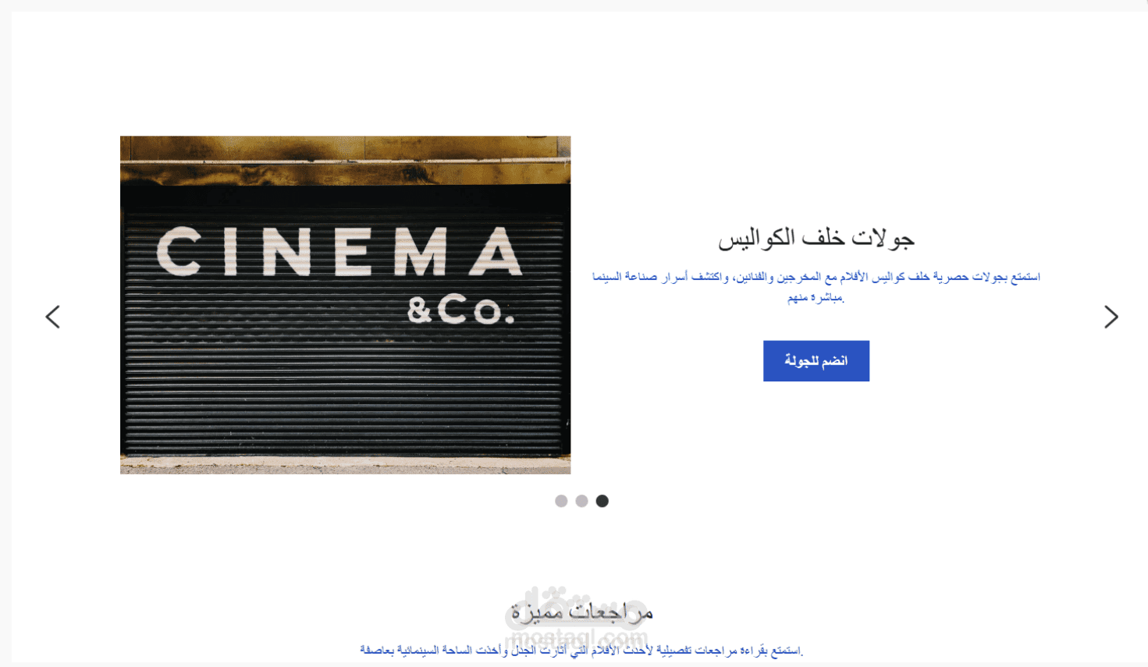This screenshot has height=667, width=1148.
Task: Select the middle carousel dot
Action: tap(581, 501)
